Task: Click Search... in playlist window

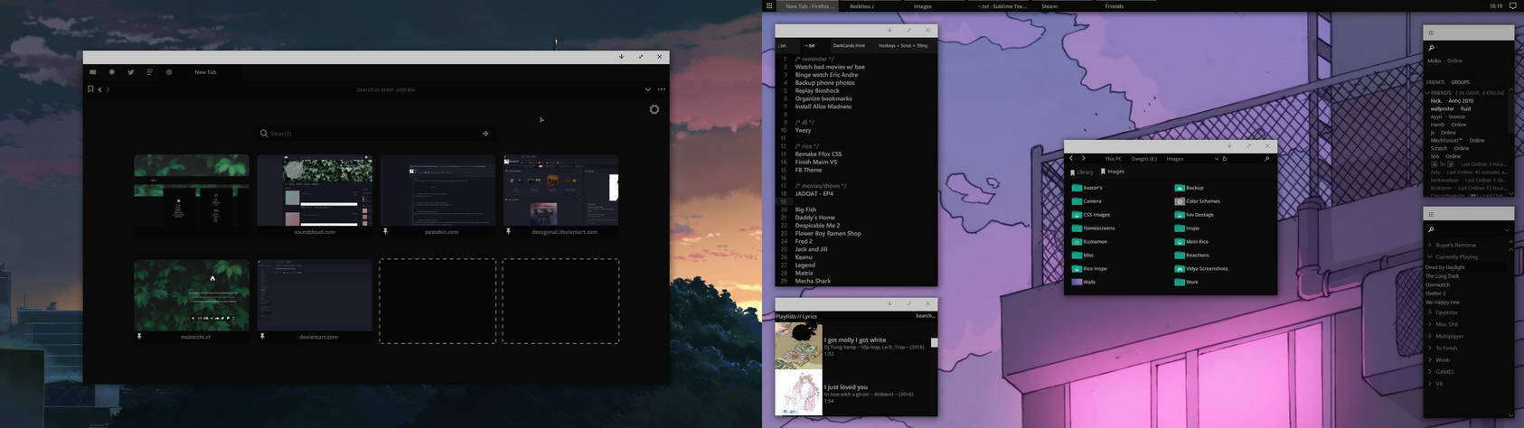Action: [x=925, y=316]
